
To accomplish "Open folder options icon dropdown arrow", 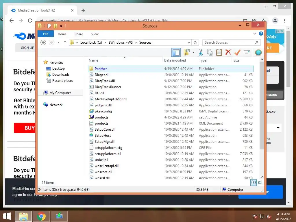I will coord(194,52).
